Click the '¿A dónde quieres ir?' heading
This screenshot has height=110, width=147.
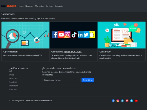tap(19, 70)
